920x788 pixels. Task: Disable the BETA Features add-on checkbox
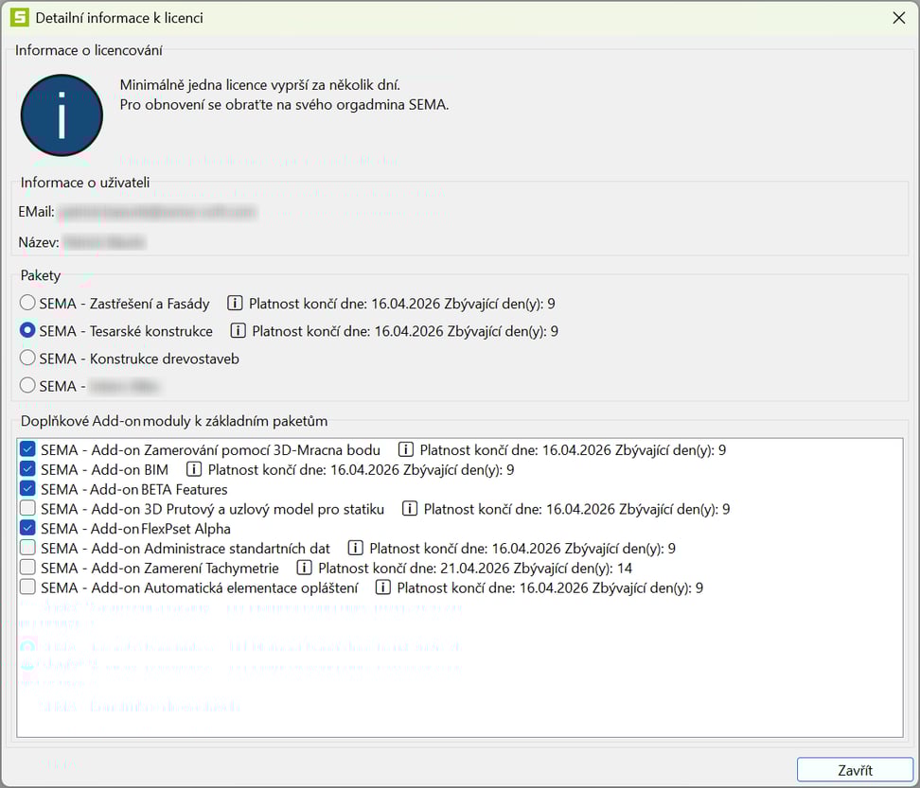coord(27,489)
